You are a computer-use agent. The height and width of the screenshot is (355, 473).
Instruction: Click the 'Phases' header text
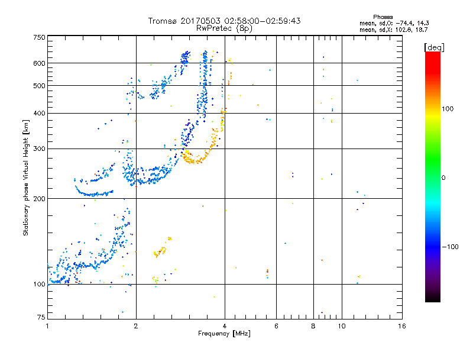point(383,17)
